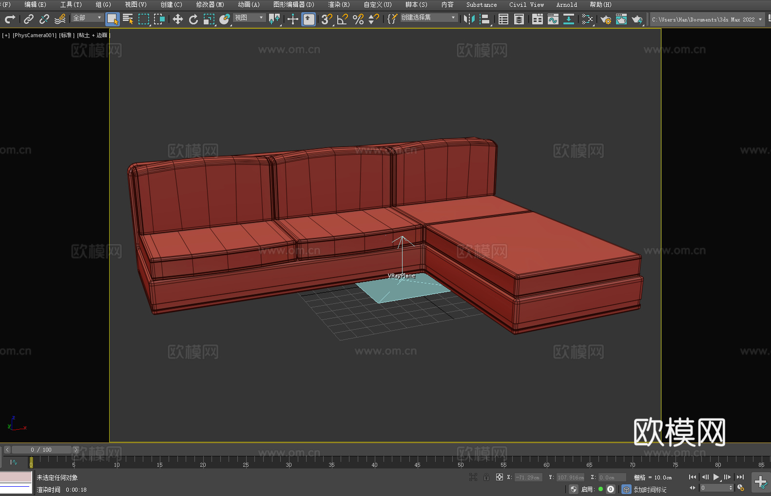This screenshot has height=496, width=771.
Task: Open the Arnold menu
Action: [x=566, y=4]
